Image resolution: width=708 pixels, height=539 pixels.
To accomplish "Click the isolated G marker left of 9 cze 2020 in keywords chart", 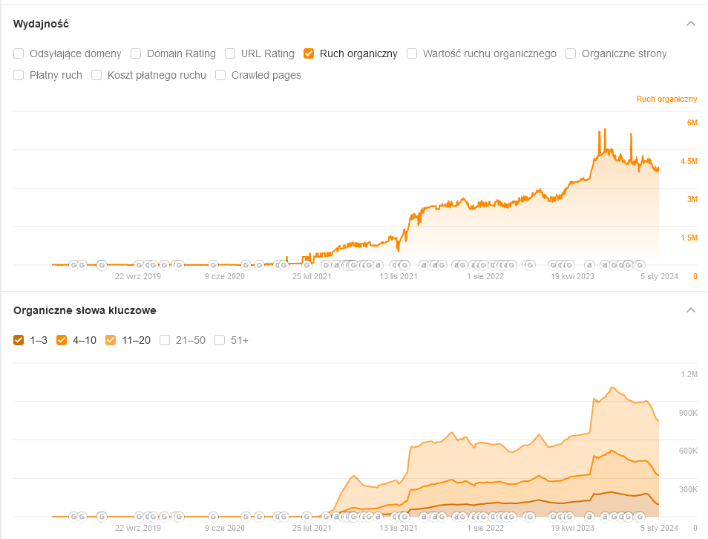I will [x=213, y=516].
